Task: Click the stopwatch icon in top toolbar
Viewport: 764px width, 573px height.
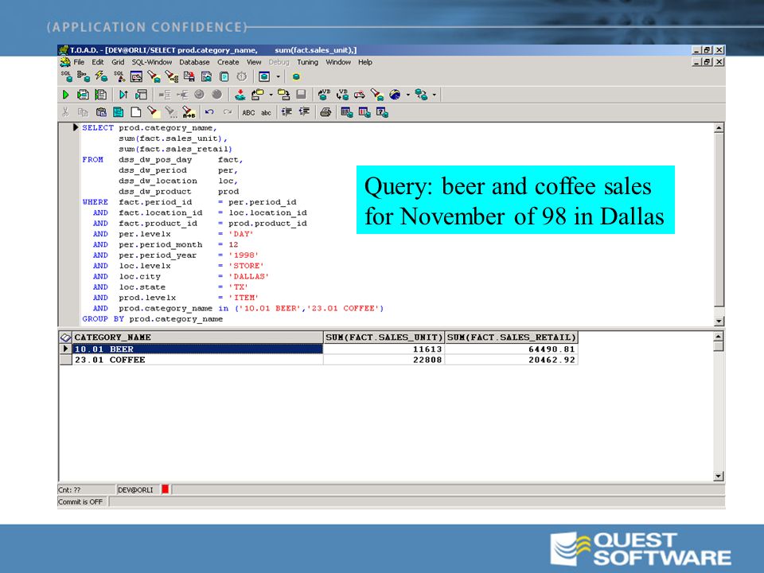Action: (242, 76)
